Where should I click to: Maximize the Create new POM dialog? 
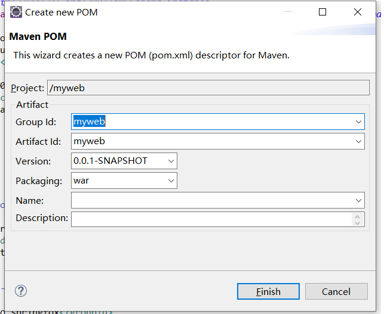[x=322, y=12]
